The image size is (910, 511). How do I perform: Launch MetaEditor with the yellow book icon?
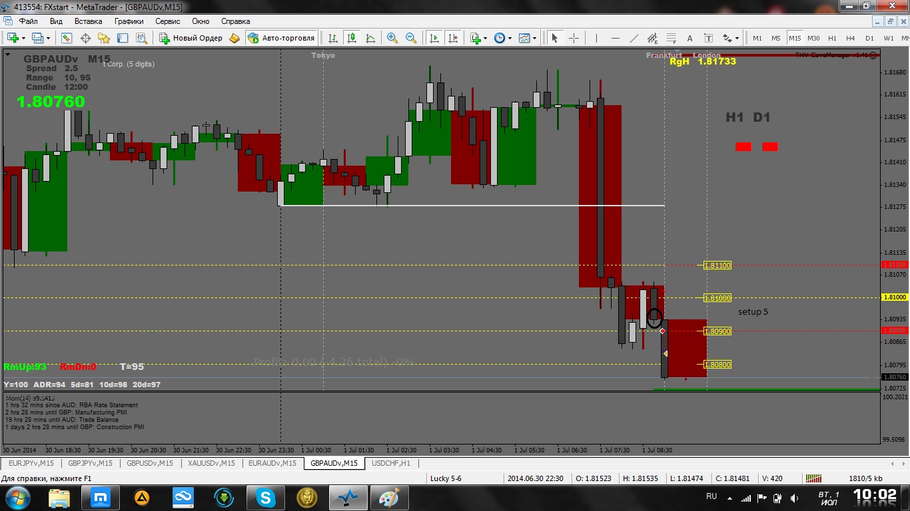pyautogui.click(x=234, y=38)
